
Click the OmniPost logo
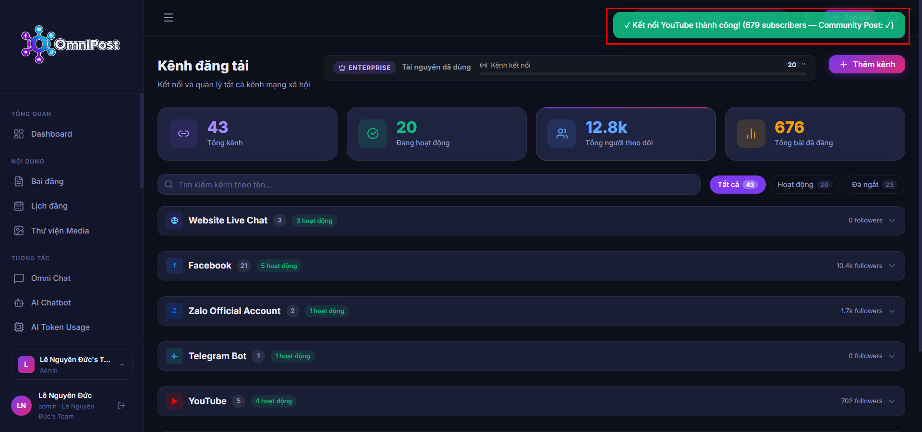[71, 44]
